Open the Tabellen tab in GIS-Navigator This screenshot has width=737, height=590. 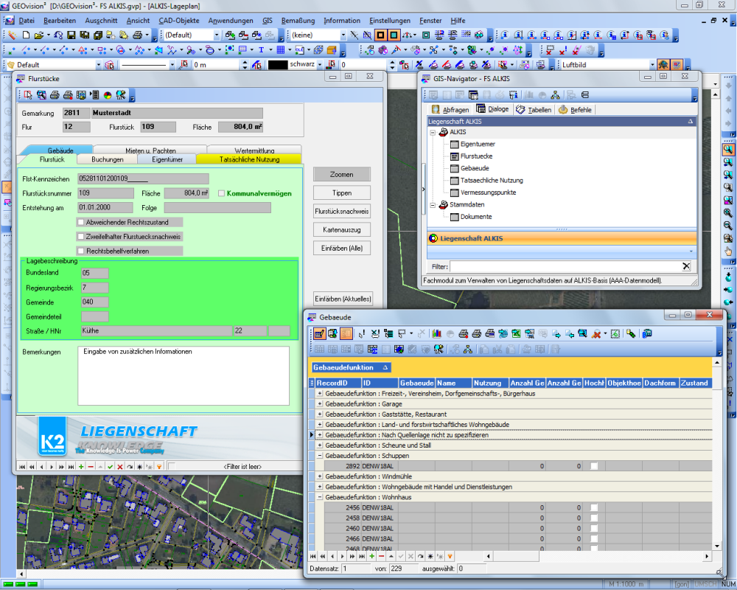pos(534,110)
